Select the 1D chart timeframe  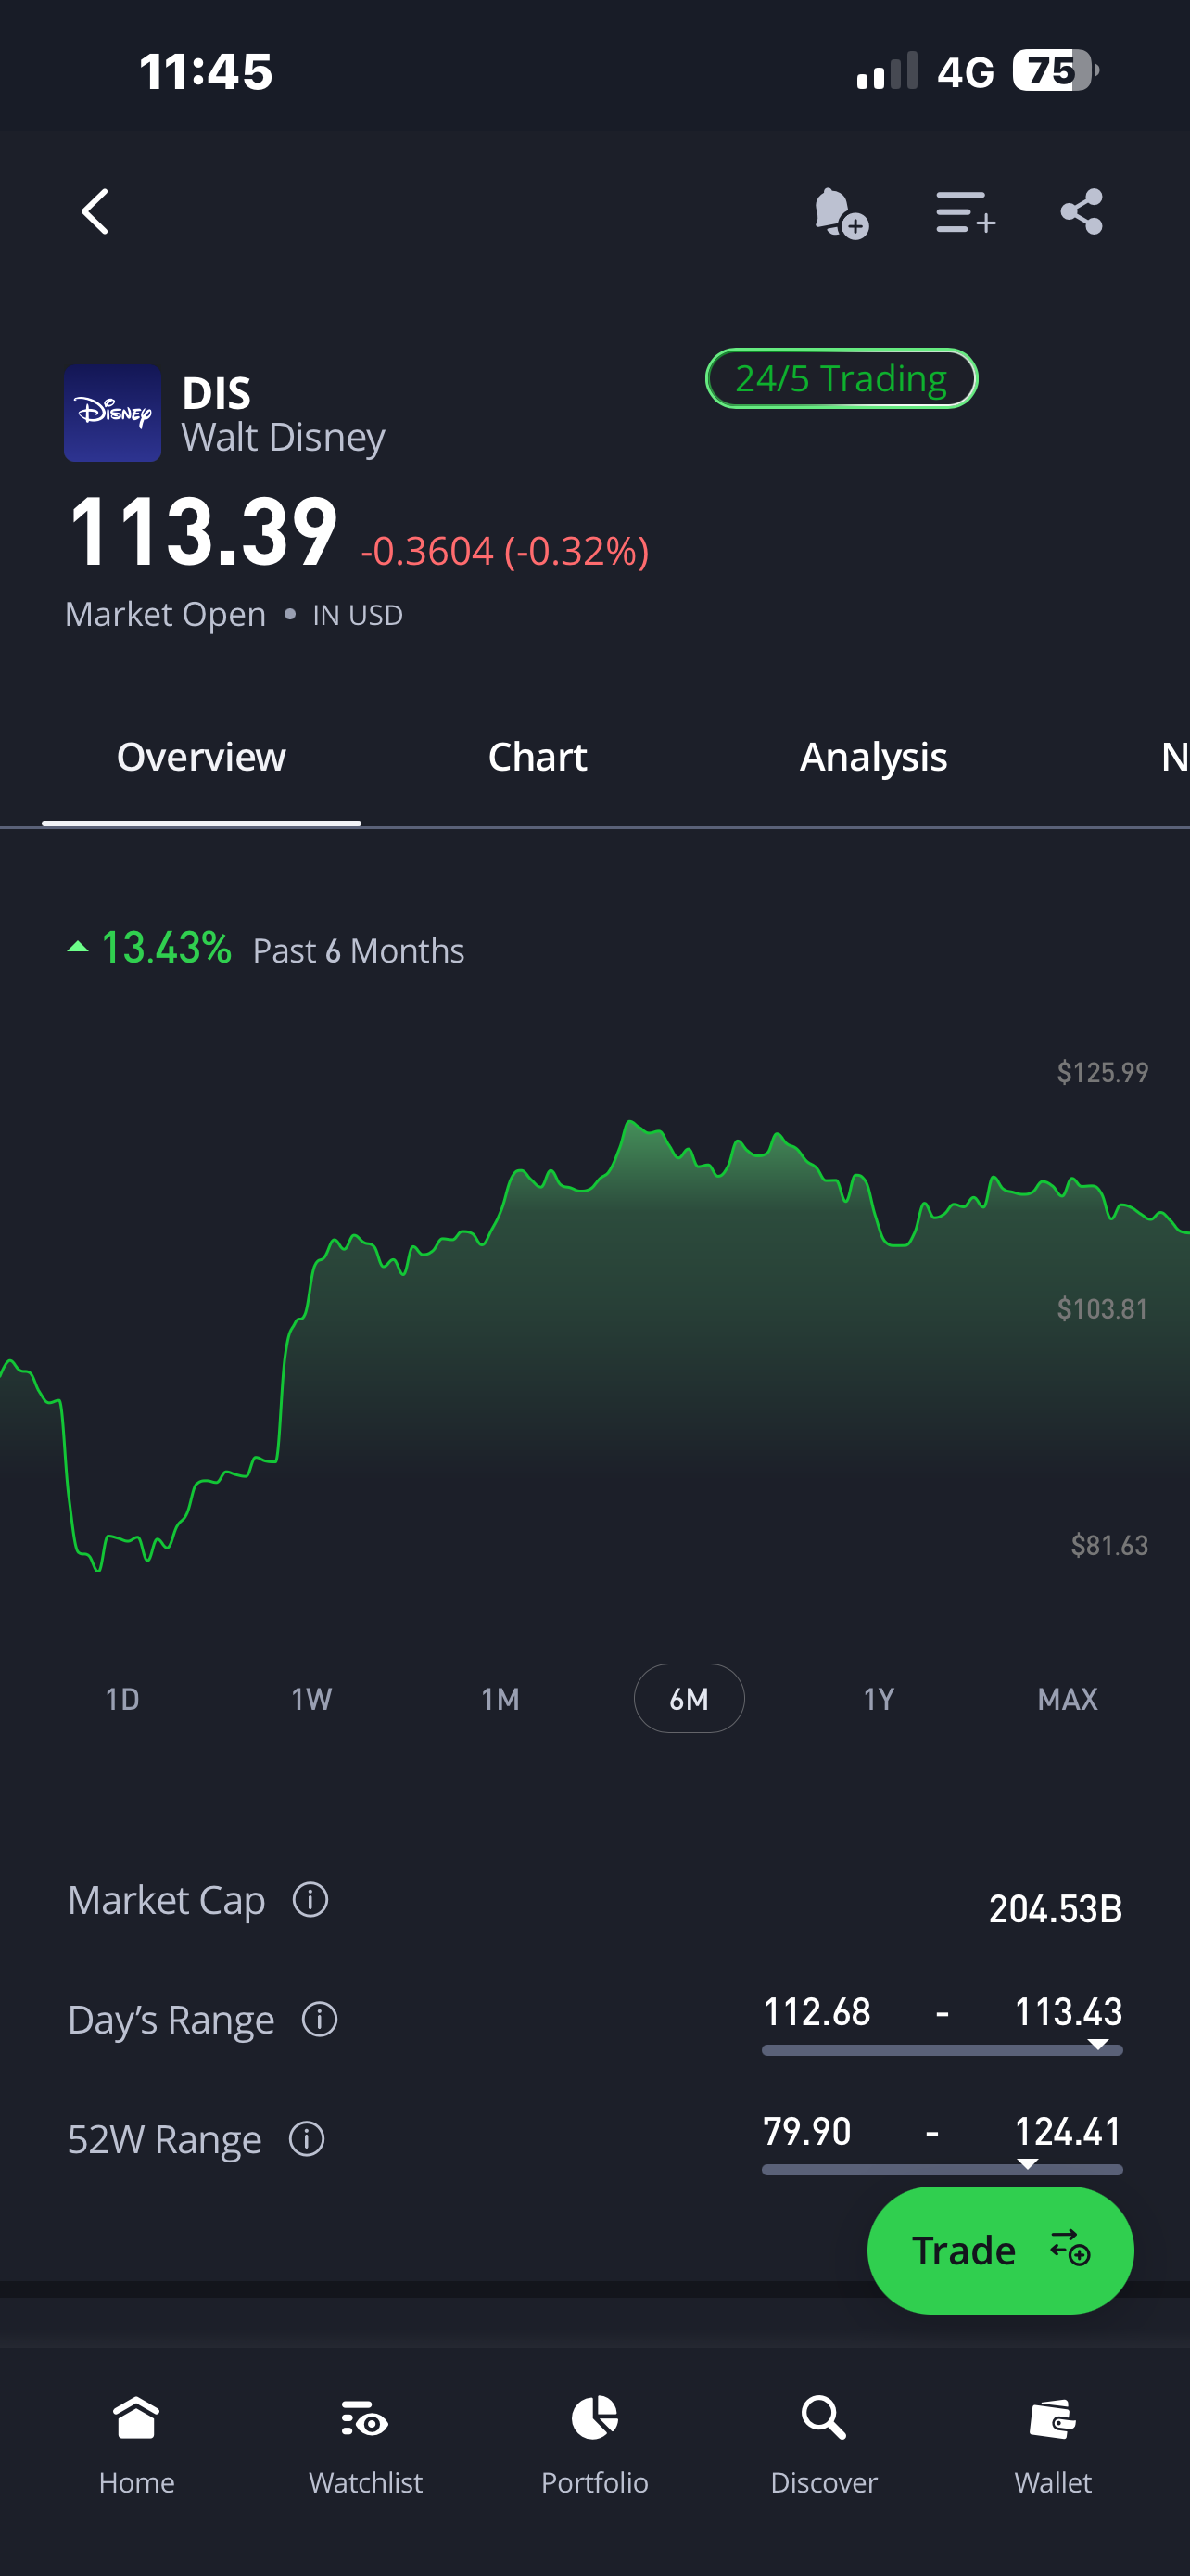tap(123, 1699)
